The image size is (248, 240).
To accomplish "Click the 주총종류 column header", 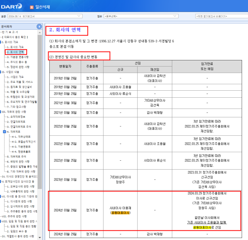I will [x=92, y=67].
